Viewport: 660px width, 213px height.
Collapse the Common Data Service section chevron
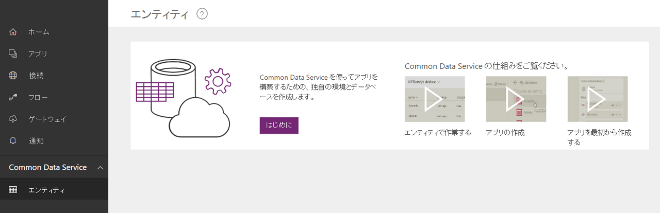coord(101,168)
